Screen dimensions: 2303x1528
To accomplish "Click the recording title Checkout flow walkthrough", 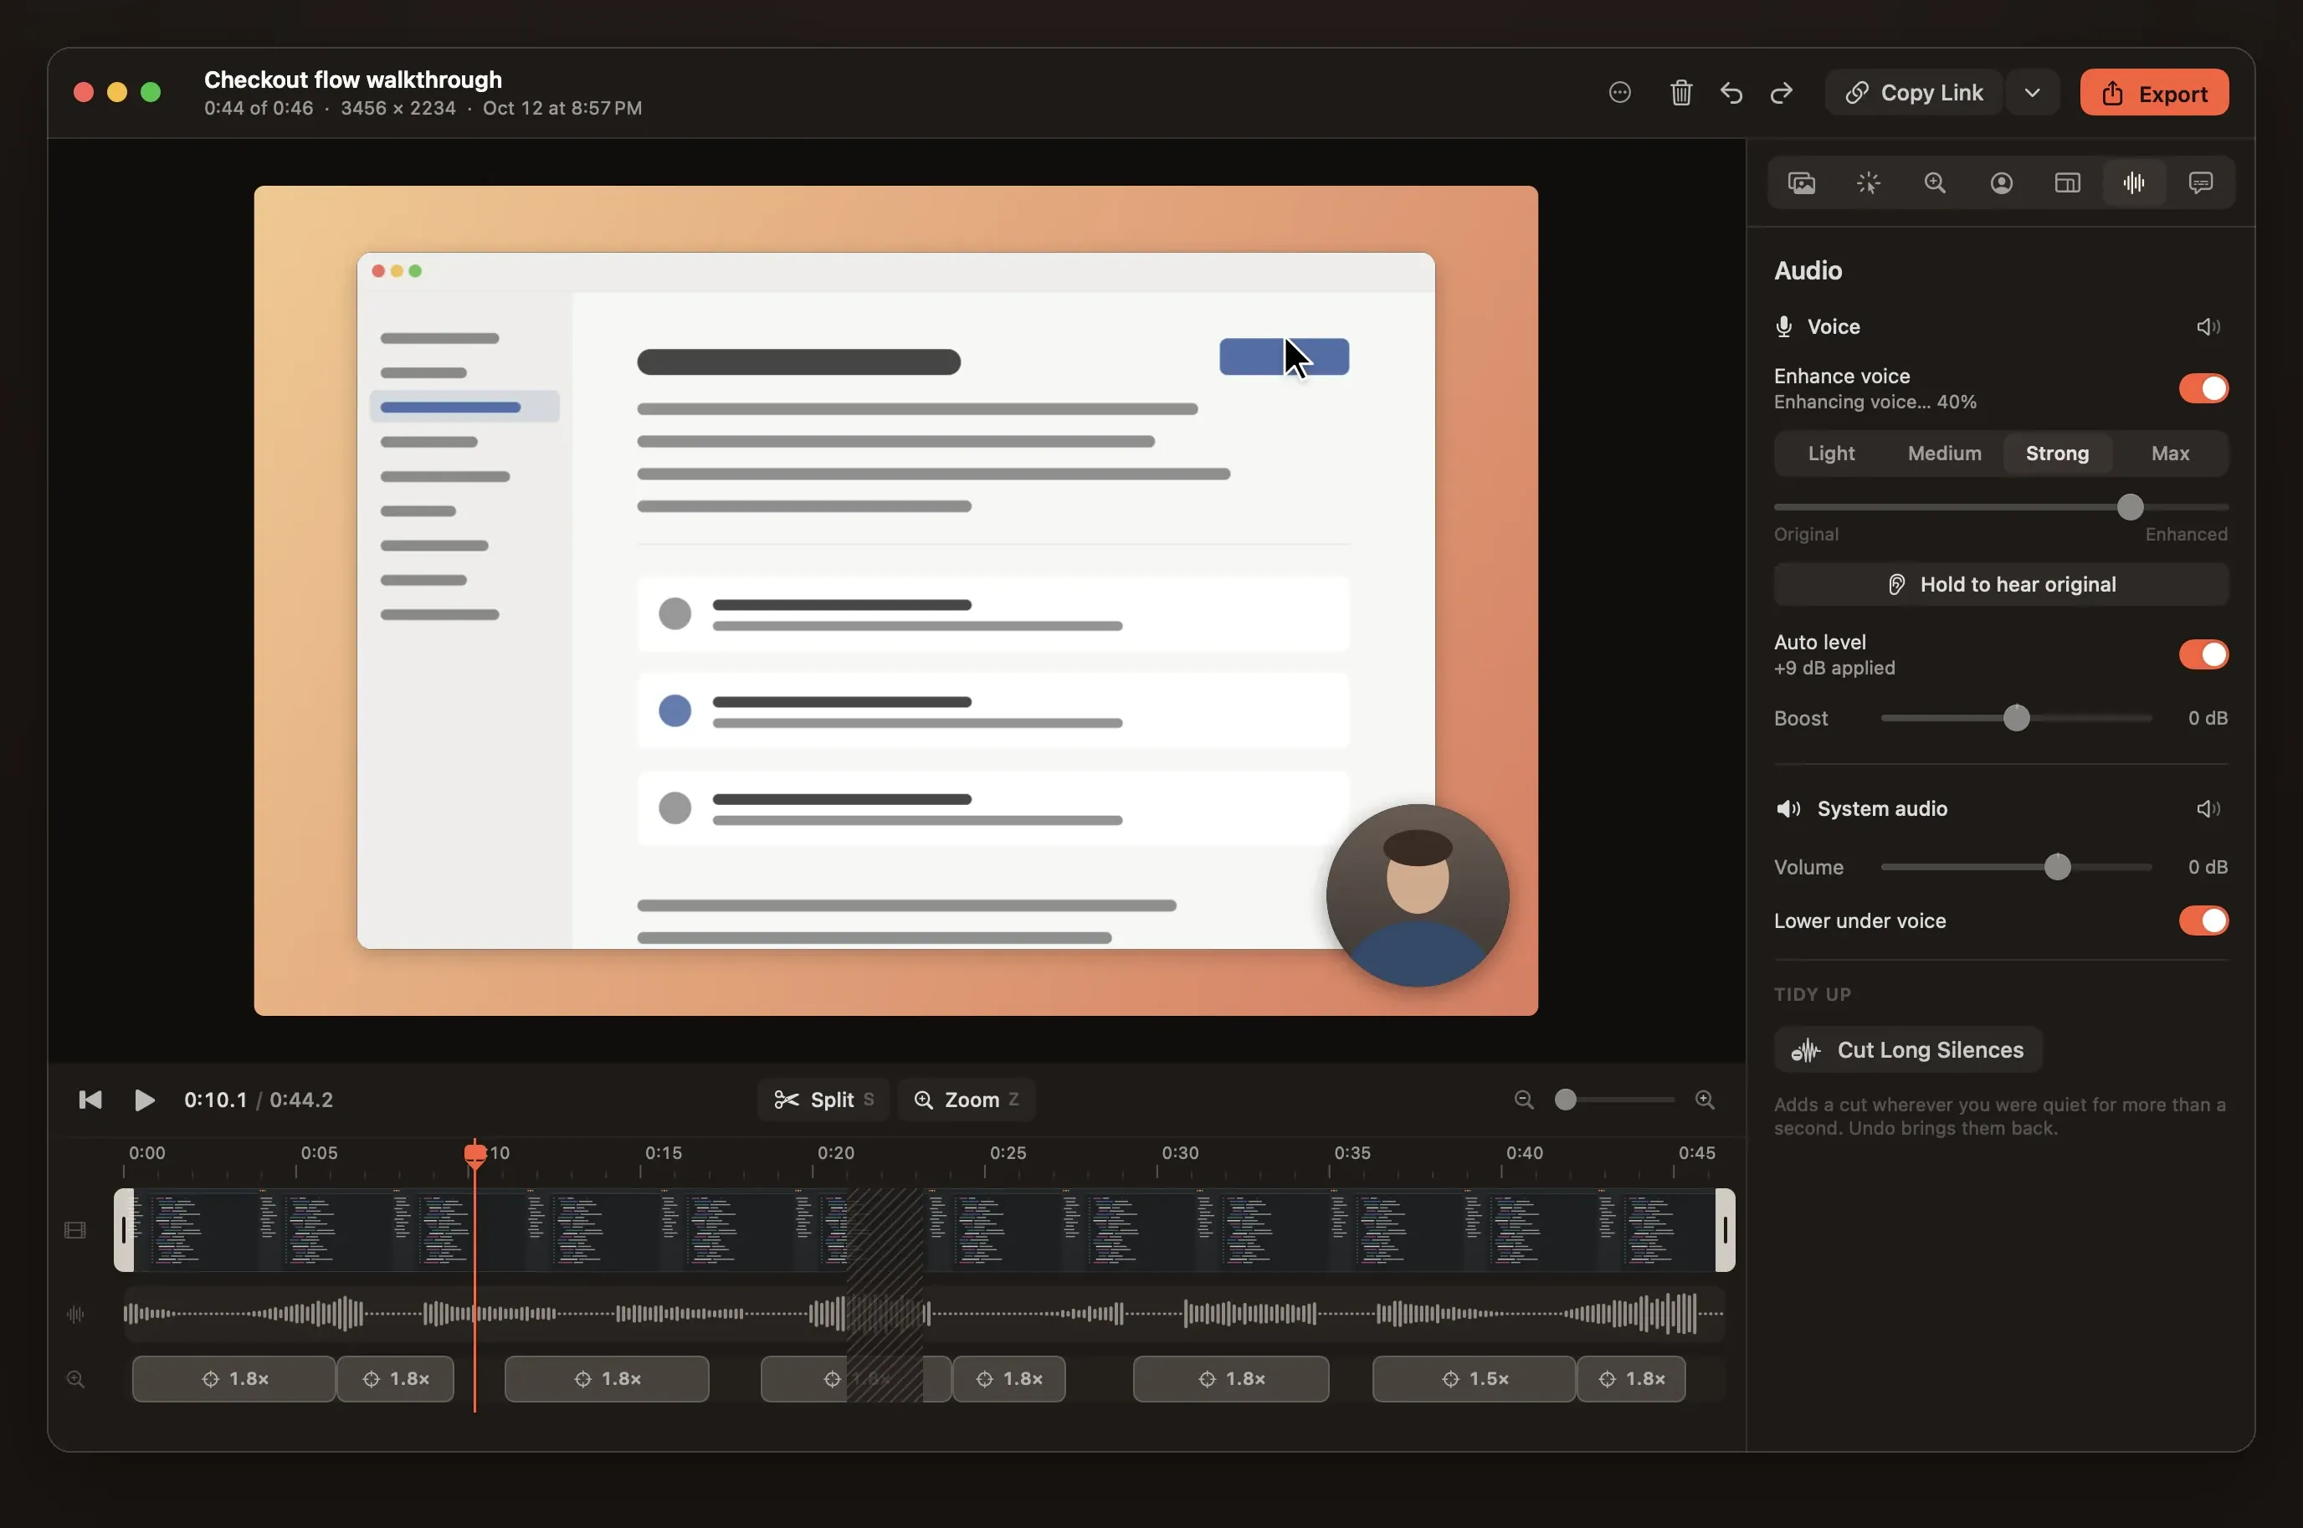I will (x=353, y=79).
